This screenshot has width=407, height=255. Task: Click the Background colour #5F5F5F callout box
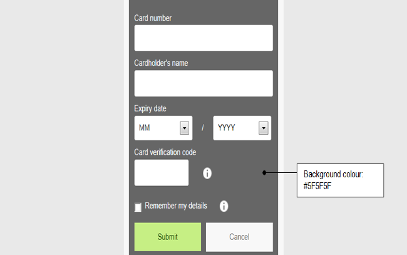[339, 180]
